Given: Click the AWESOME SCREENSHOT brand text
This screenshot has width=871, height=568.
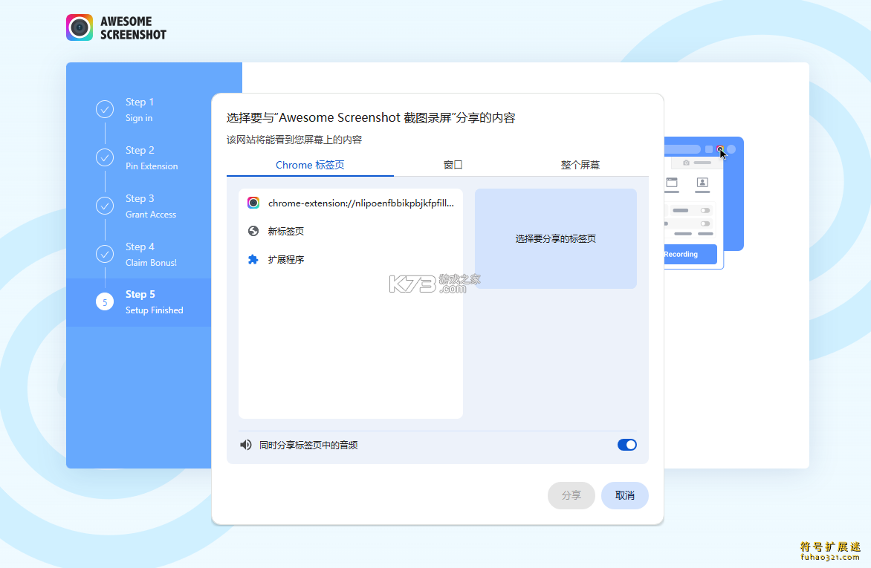Looking at the screenshot, I should click(x=133, y=27).
